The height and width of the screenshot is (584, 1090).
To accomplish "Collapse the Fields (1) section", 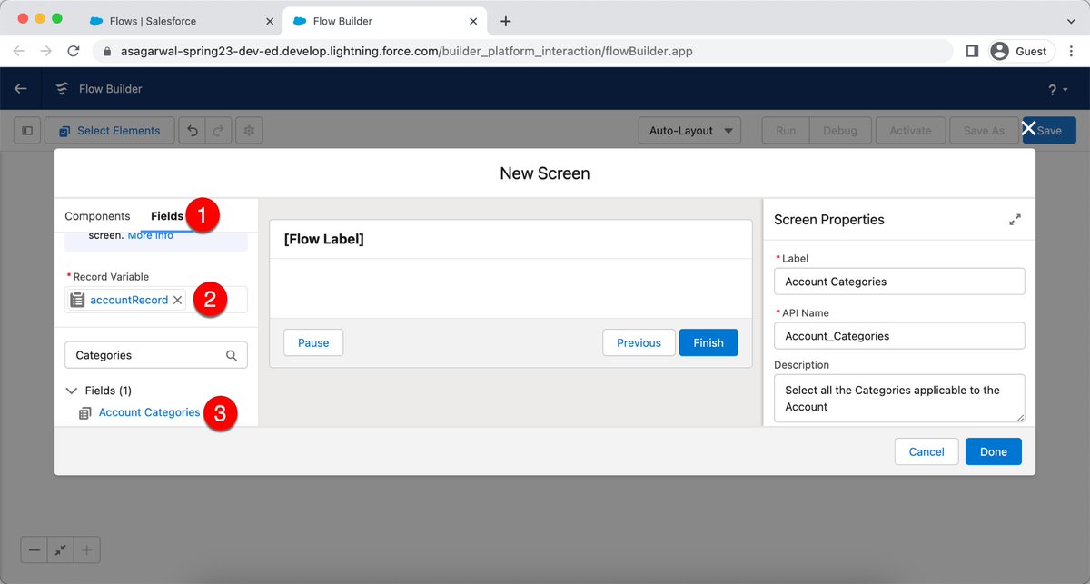I will [x=72, y=391].
